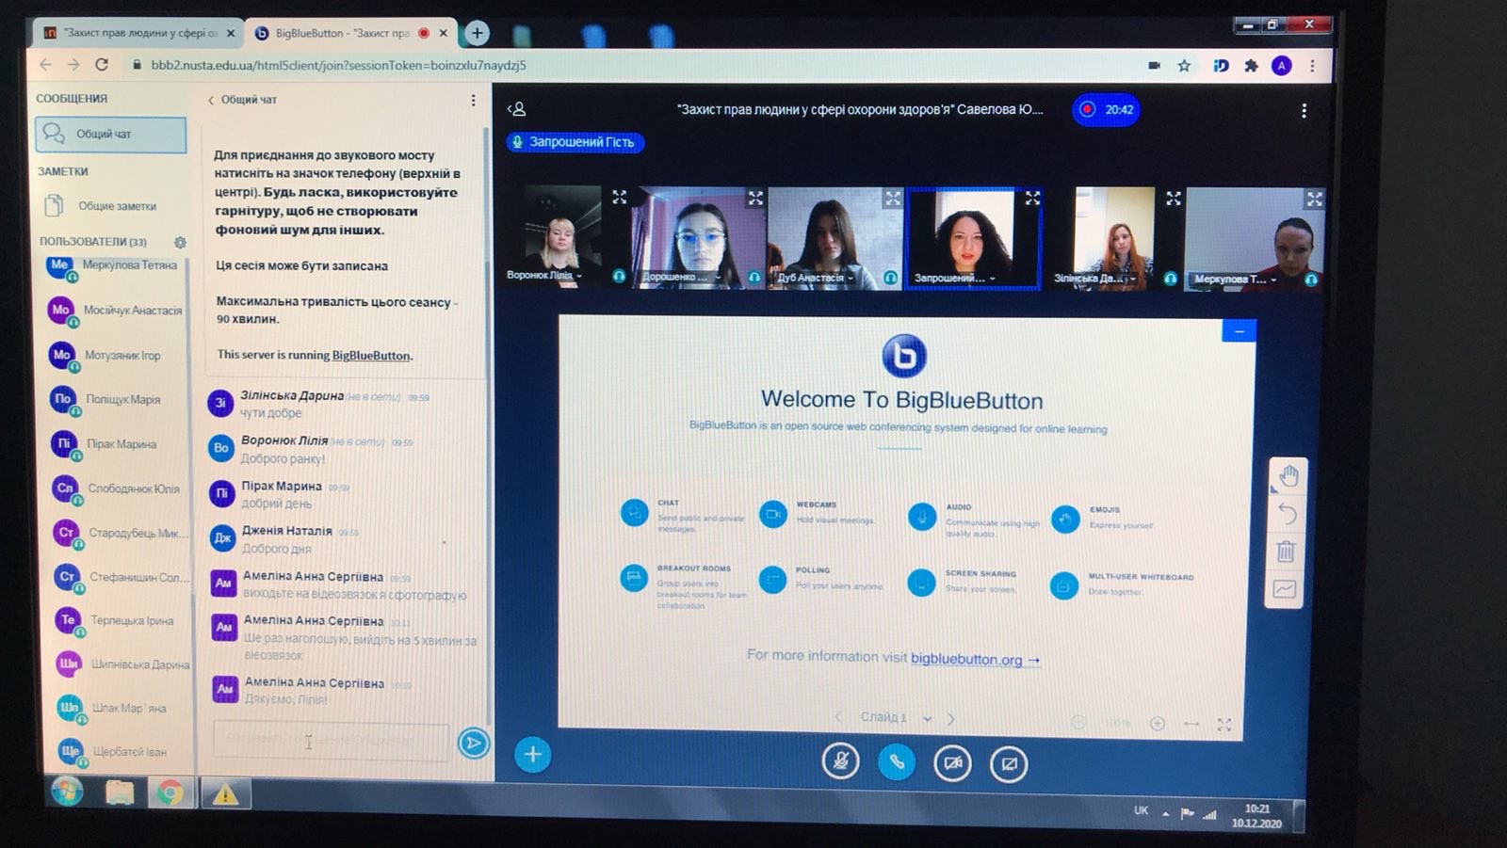Open user list settings gear
This screenshot has width=1507, height=848.
click(x=180, y=242)
